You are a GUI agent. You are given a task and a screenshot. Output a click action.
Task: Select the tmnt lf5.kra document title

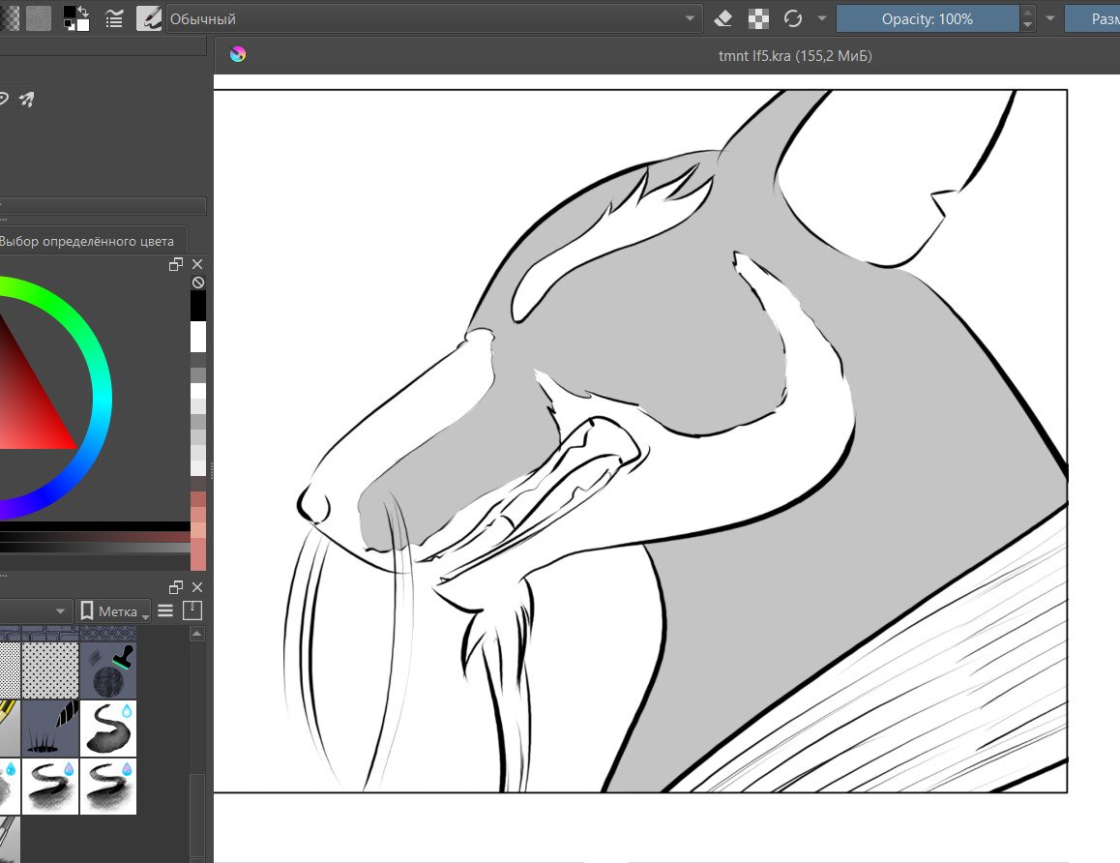[795, 56]
